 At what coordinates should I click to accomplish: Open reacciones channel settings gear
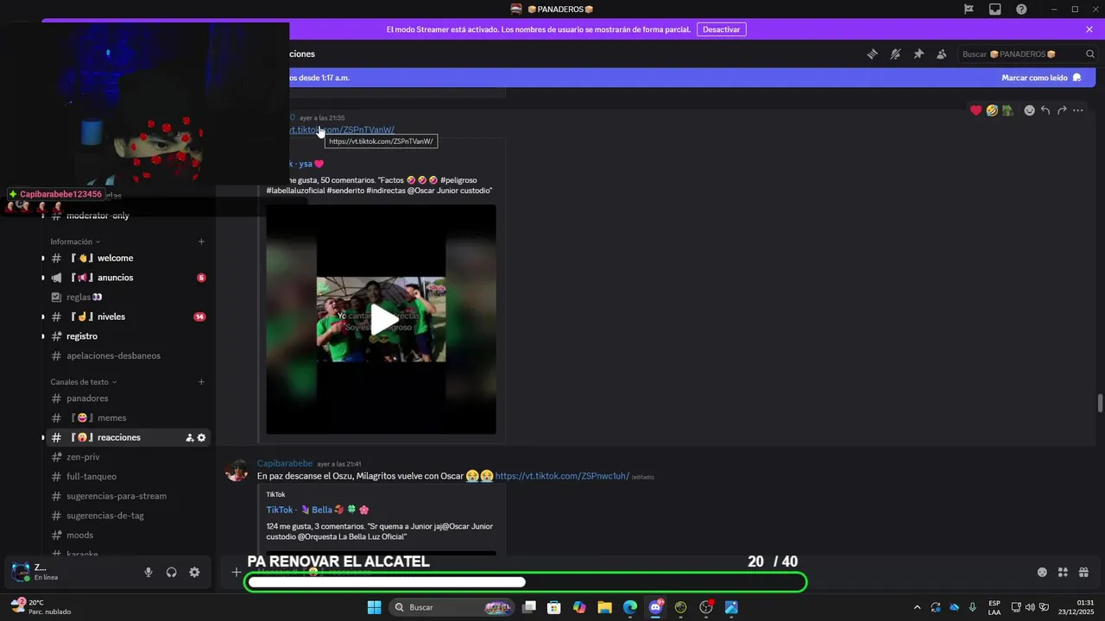201,437
